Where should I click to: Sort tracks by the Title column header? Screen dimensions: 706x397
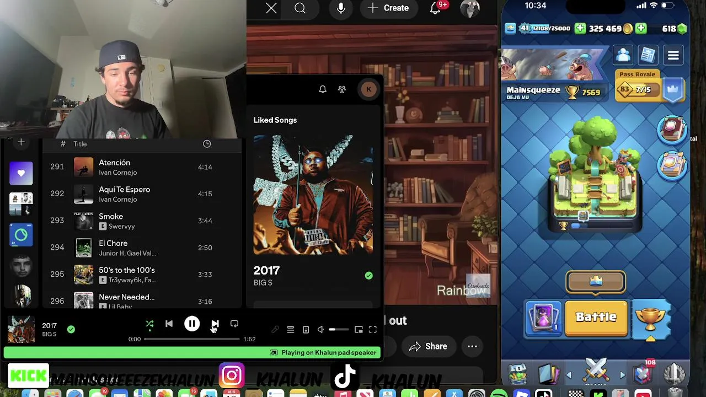(x=80, y=144)
